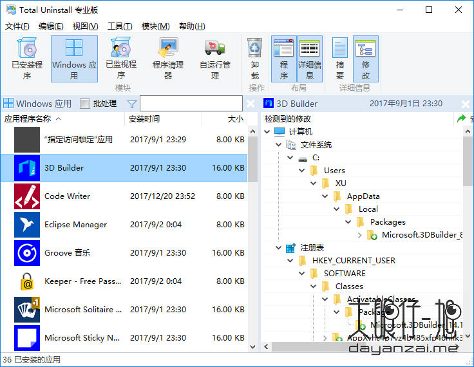Switch details to 修改 view

tap(365, 59)
